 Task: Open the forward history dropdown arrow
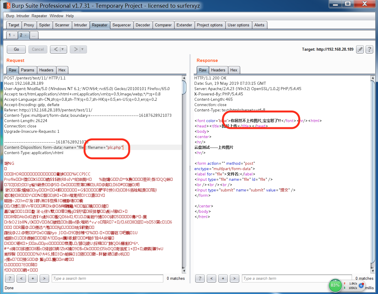83,49
